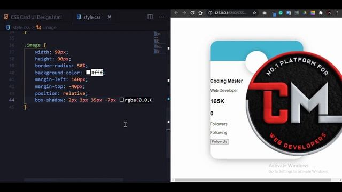Click the '0' count on card
The height and width of the screenshot is (192, 342).
click(x=212, y=113)
